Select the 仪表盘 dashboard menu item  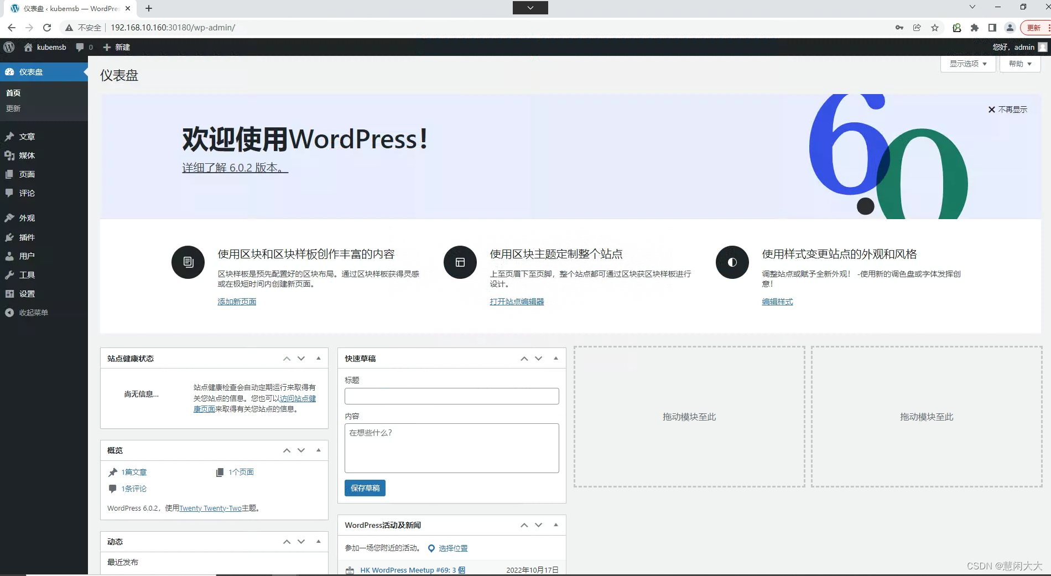click(44, 72)
